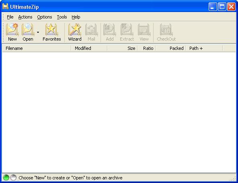
Task: Click the View toolbar icon
Action: (x=144, y=29)
